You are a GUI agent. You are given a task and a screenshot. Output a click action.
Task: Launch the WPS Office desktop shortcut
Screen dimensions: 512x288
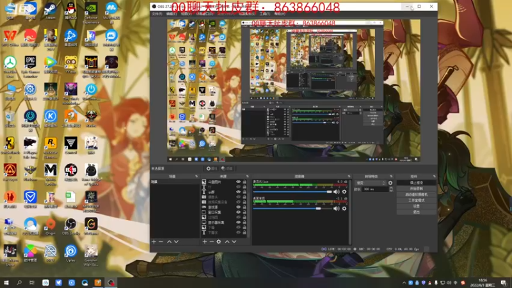(10, 38)
